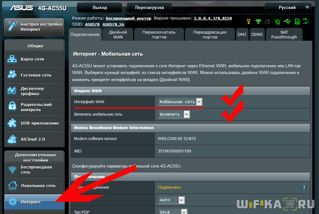Switch to the Двойной WAN tab
The width and height of the screenshot is (319, 214).
click(118, 35)
